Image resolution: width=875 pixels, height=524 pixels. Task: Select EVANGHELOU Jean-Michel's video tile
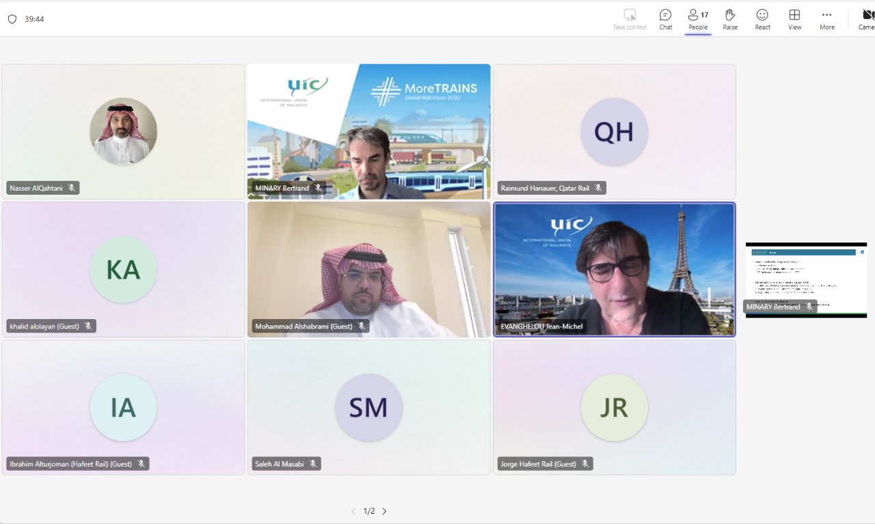click(x=614, y=268)
